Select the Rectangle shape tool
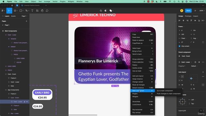The width and height of the screenshot is (206, 116). pos(21,11)
